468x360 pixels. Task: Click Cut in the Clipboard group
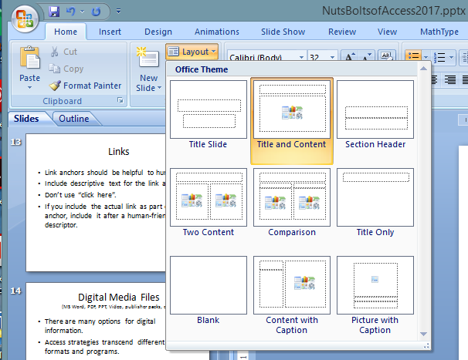[64, 52]
